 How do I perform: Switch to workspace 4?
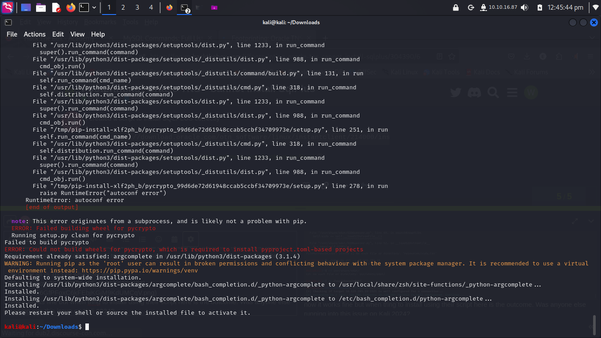point(151,7)
